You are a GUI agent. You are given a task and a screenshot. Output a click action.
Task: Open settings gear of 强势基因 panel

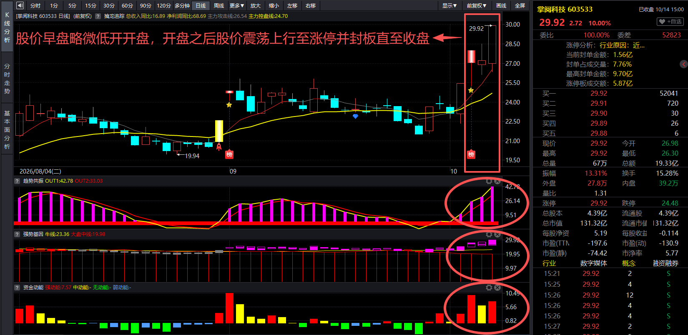(489, 235)
